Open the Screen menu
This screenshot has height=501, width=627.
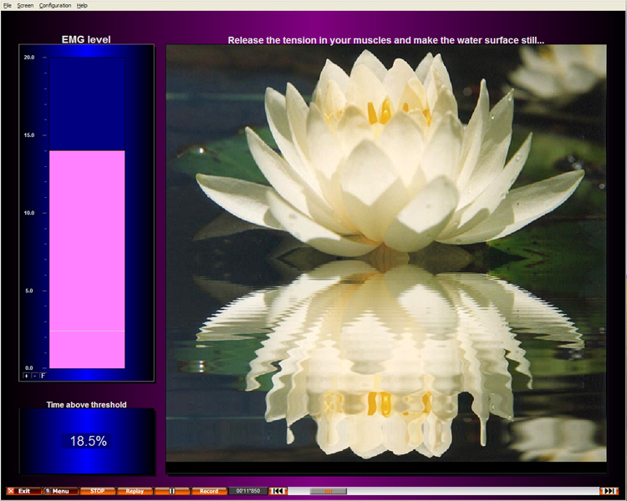point(25,5)
